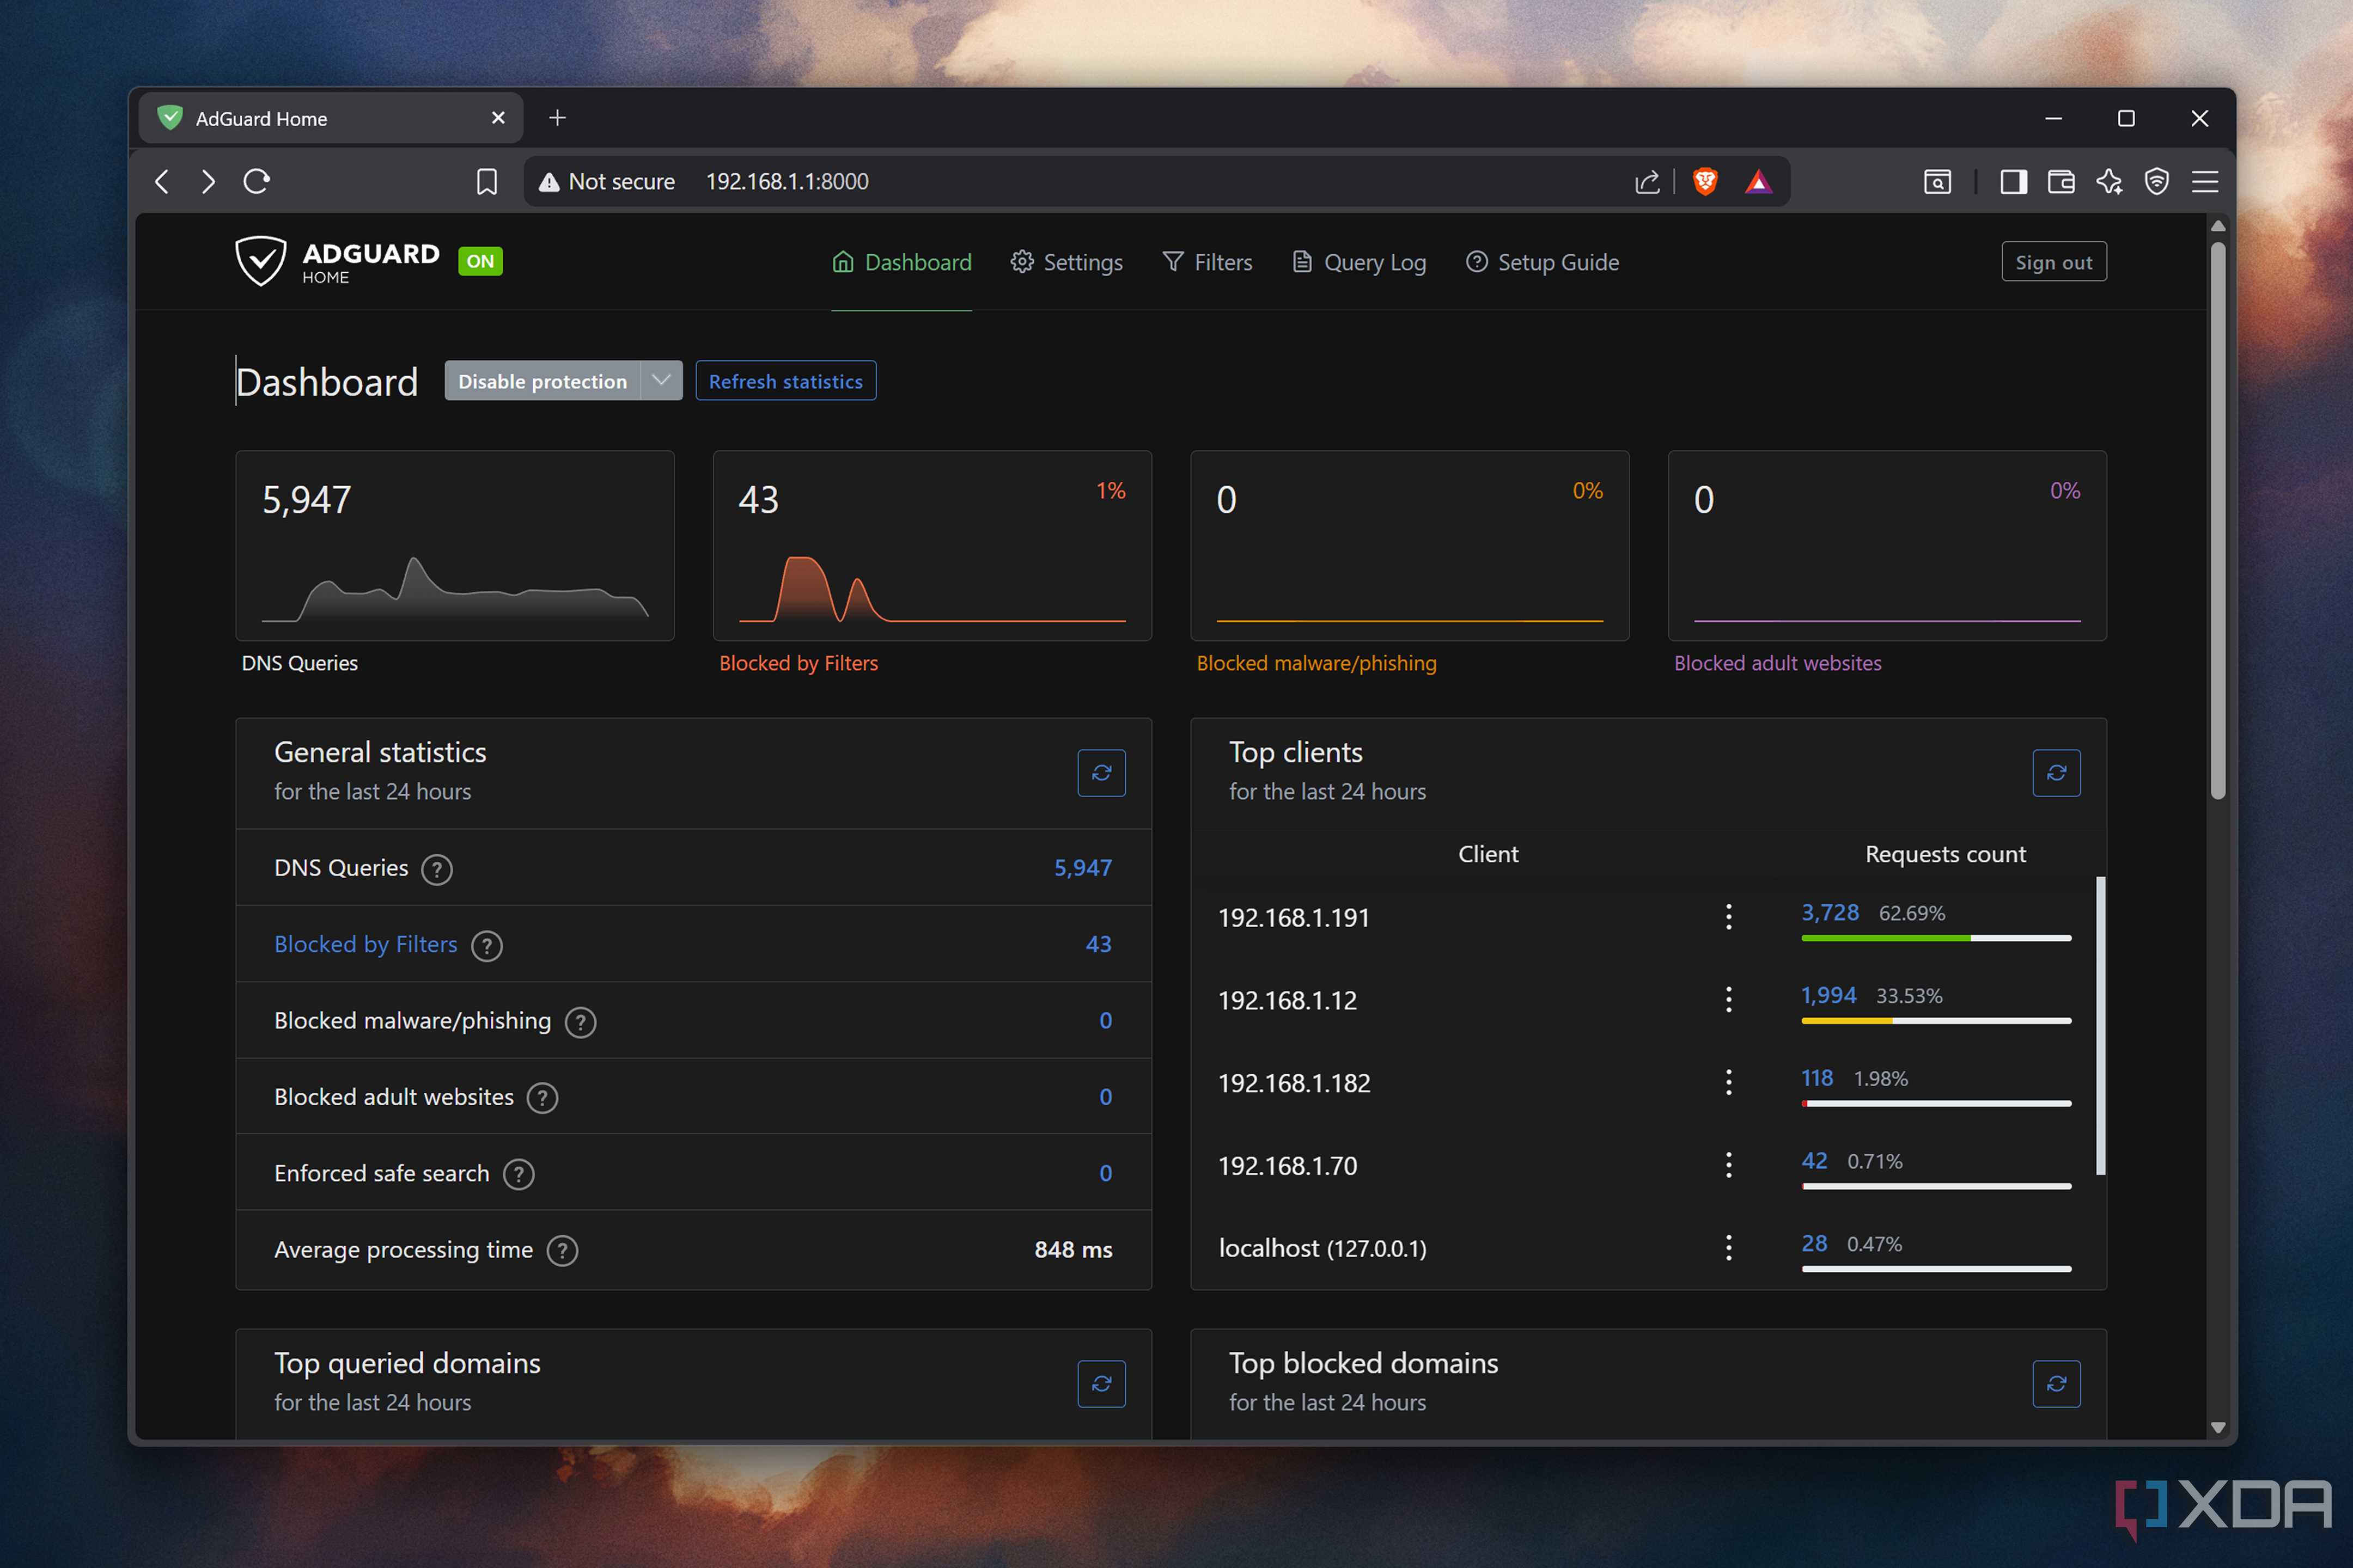The width and height of the screenshot is (2353, 1568).
Task: Open help for DNS Queries statistic
Action: tap(436, 869)
